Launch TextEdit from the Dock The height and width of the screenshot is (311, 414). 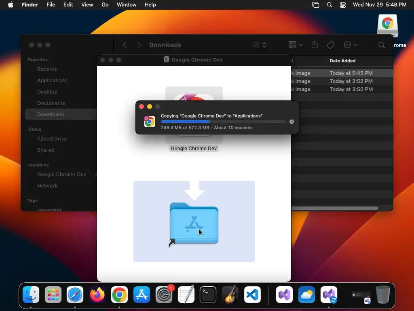tap(186, 295)
